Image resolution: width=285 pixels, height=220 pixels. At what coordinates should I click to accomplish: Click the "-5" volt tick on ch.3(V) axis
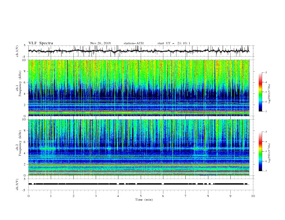click(24, 190)
